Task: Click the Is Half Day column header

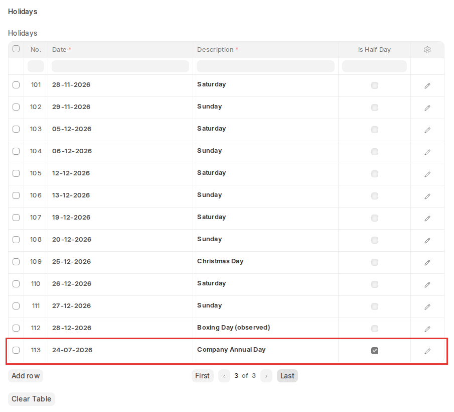Action: (374, 50)
